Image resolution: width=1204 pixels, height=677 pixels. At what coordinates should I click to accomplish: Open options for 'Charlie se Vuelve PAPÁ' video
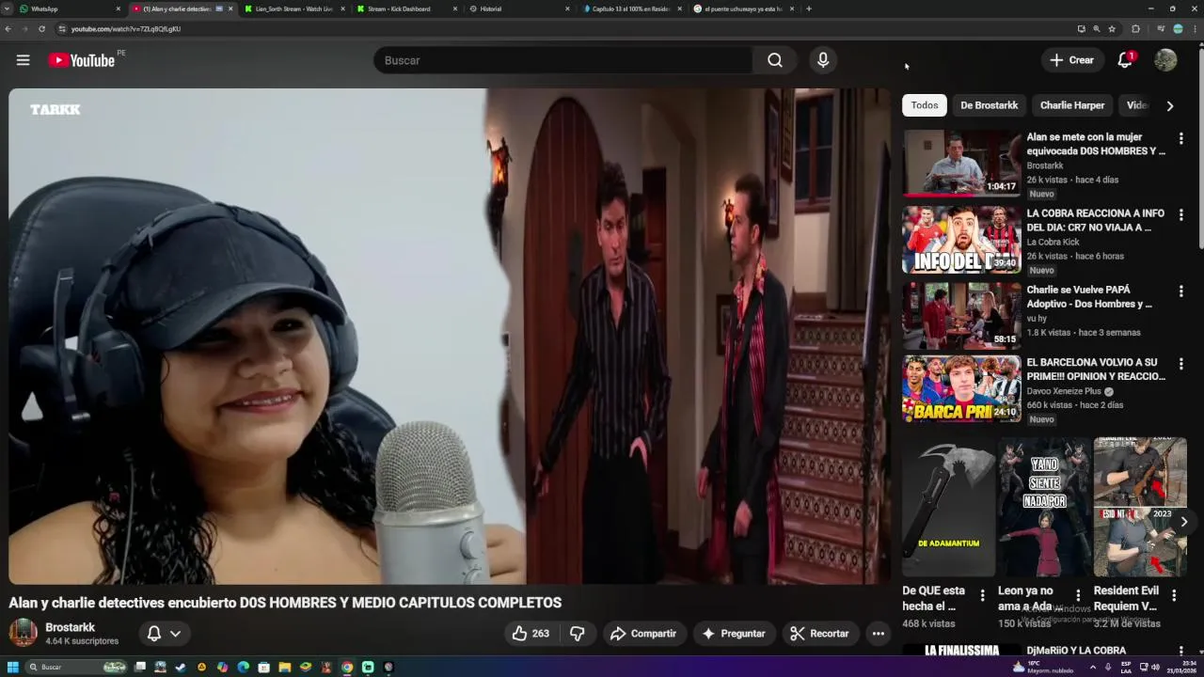click(1180, 291)
